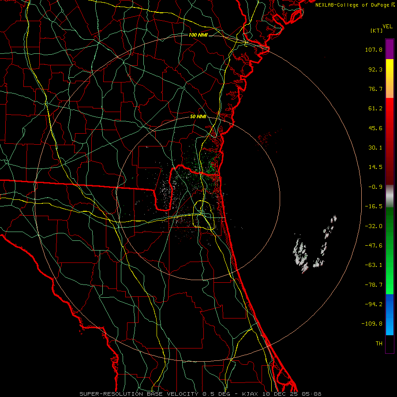Click the NEXLAB-College of DuPage label

(x=355, y=5)
